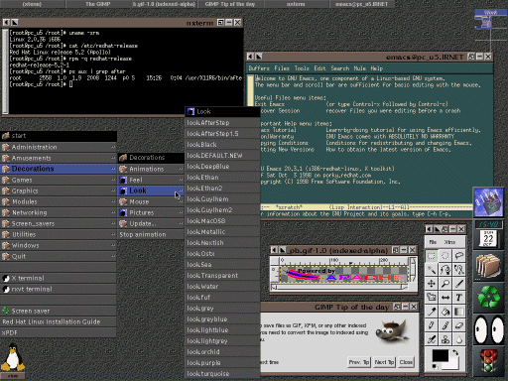
Task: Click the traffic light icon in Wharf
Action: (489, 361)
